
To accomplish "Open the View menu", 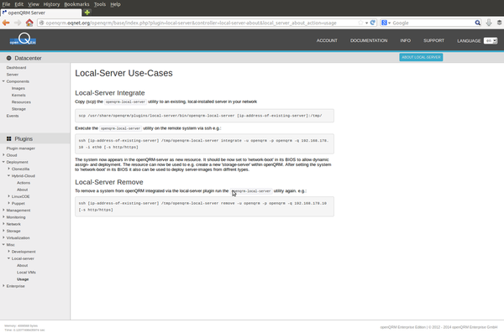I will (34, 4).
